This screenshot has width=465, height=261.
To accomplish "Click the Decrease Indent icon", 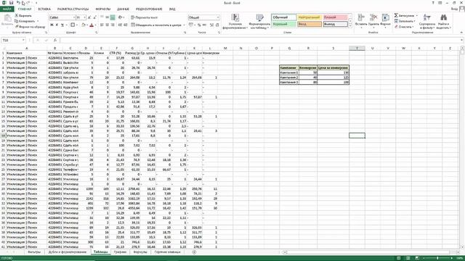I will pyautogui.click(x=120, y=25).
